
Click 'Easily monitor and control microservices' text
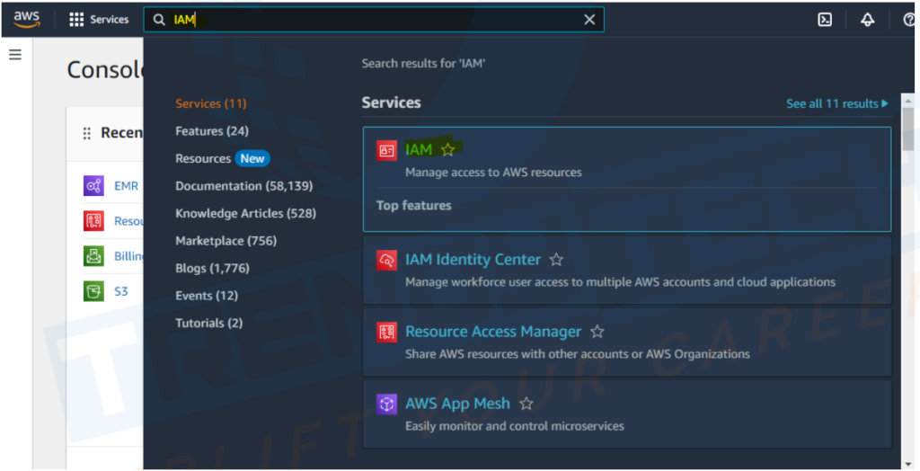[x=515, y=426]
